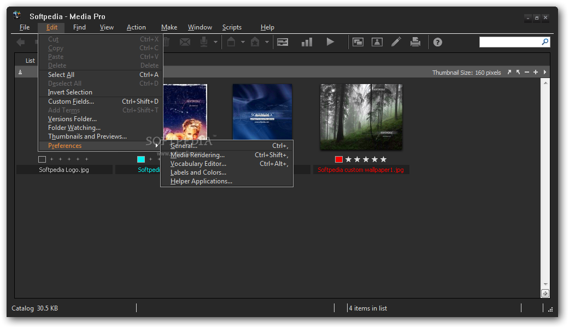Click the envelope send-email toolbar icon

[x=185, y=42]
